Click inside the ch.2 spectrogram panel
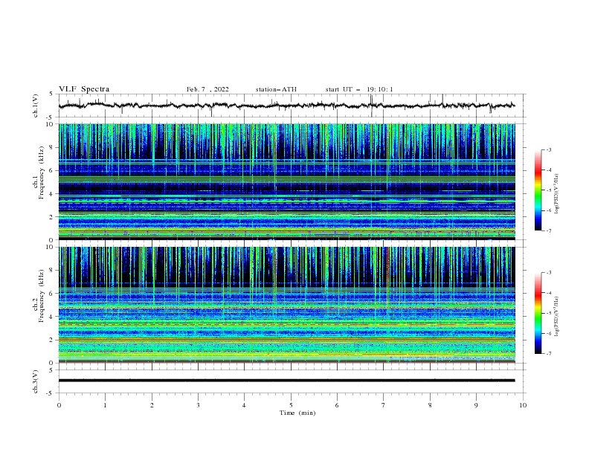 click(x=286, y=305)
